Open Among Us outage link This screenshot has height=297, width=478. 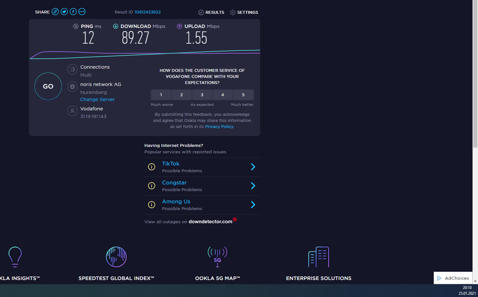pyautogui.click(x=176, y=202)
